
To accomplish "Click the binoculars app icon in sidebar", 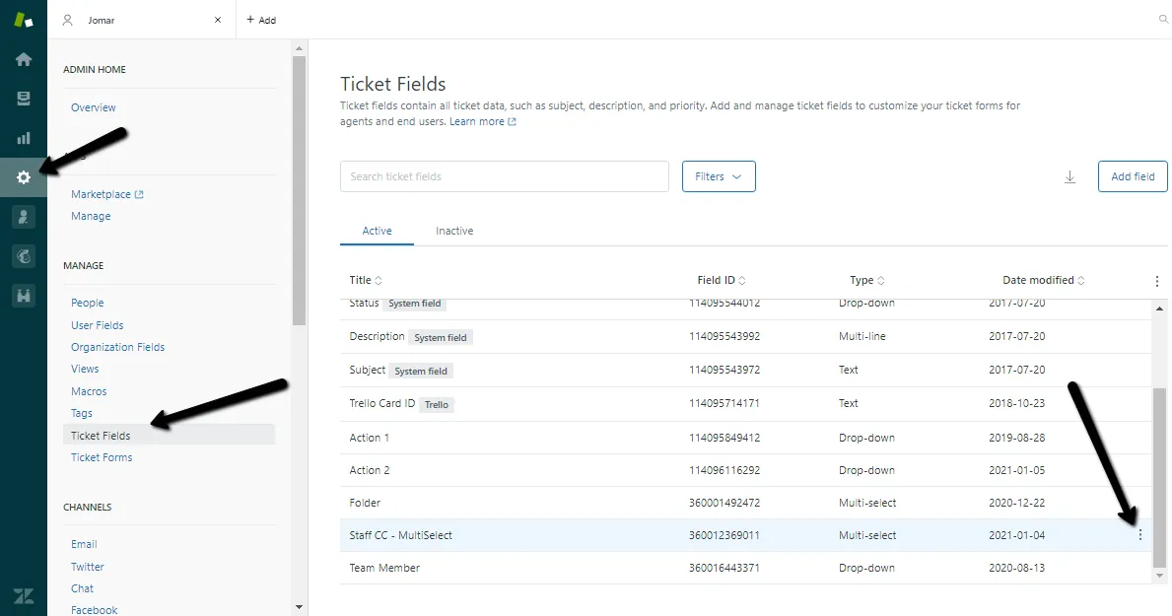I will point(24,296).
